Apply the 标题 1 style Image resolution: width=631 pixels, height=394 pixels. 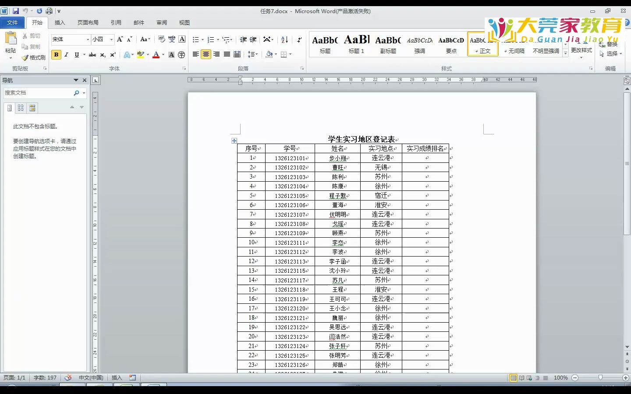[357, 44]
